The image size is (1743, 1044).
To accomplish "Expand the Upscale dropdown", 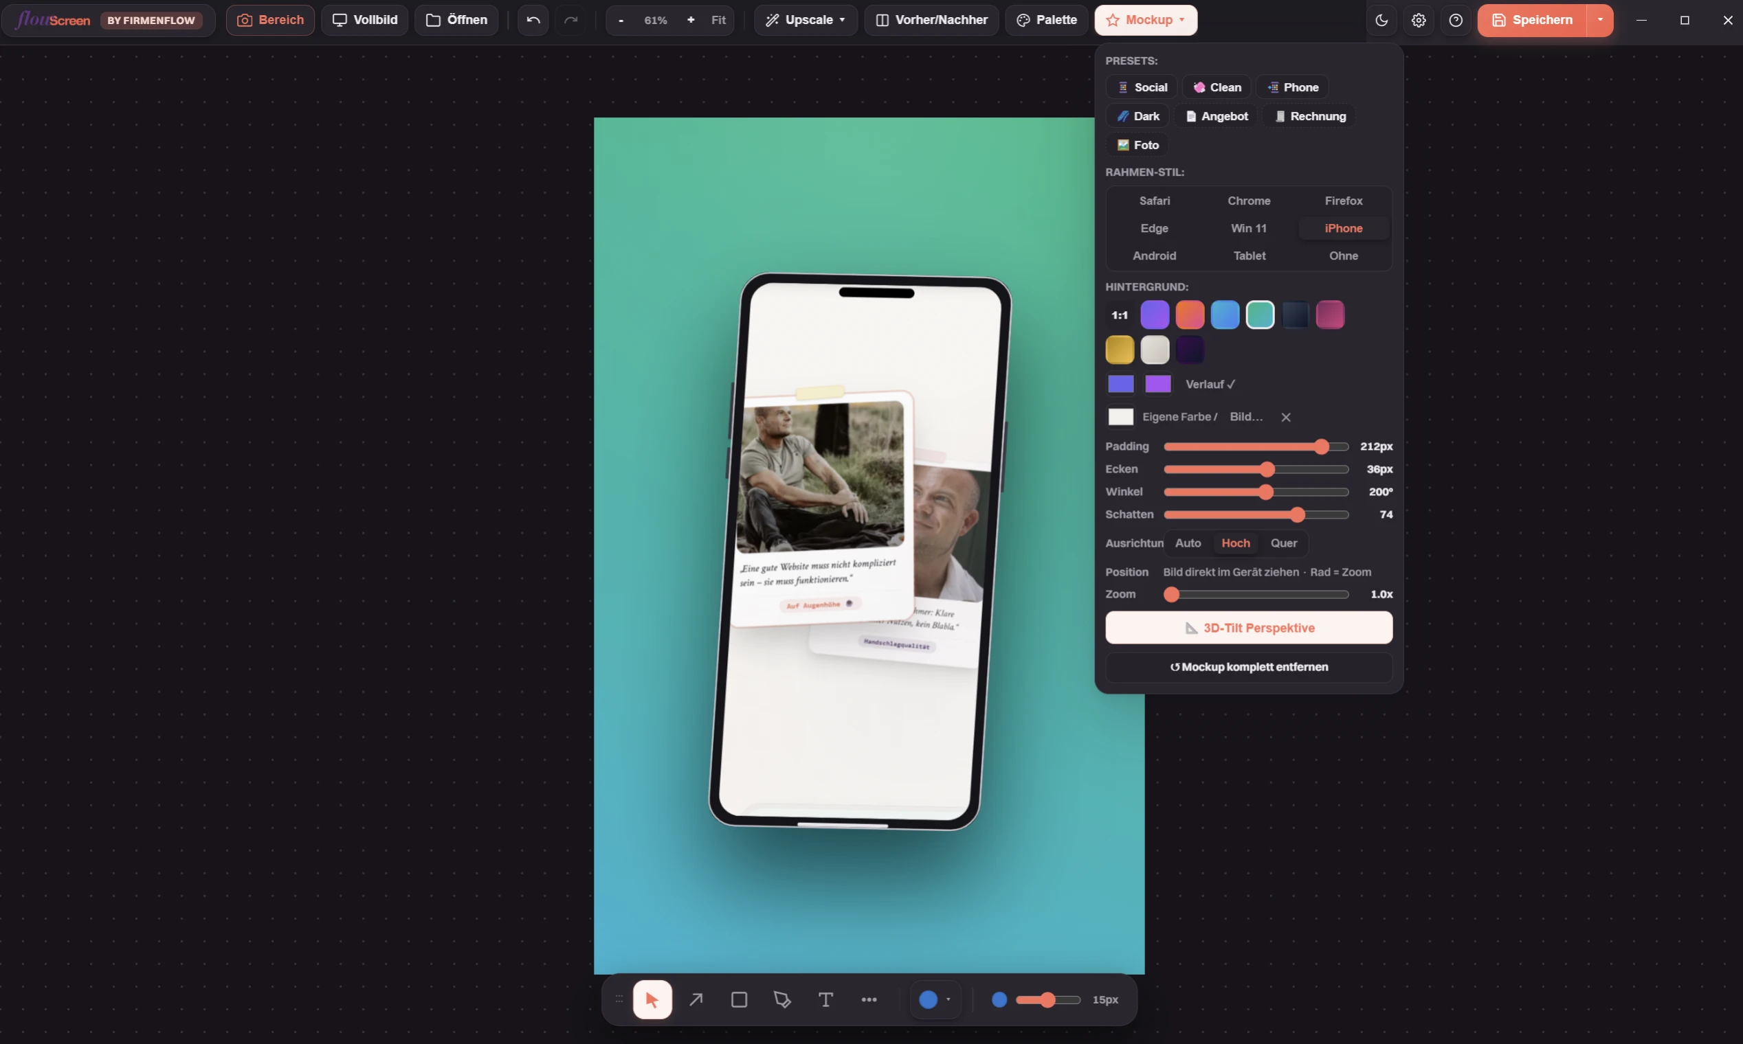I will pyautogui.click(x=806, y=20).
